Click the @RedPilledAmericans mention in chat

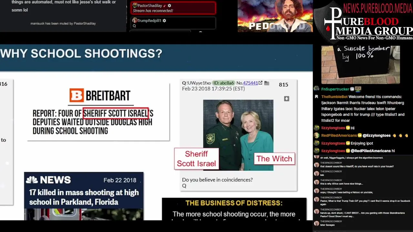coord(370,151)
